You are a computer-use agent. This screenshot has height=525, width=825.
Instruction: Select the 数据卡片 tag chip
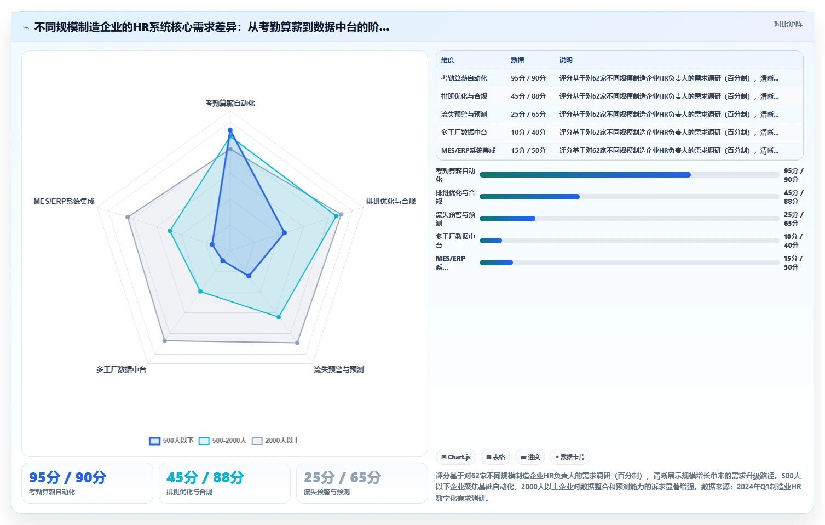point(570,457)
